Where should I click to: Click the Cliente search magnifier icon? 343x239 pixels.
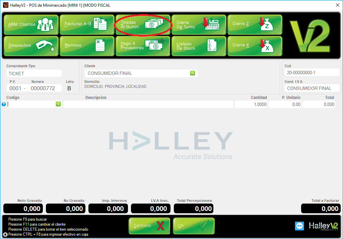pos(193,73)
